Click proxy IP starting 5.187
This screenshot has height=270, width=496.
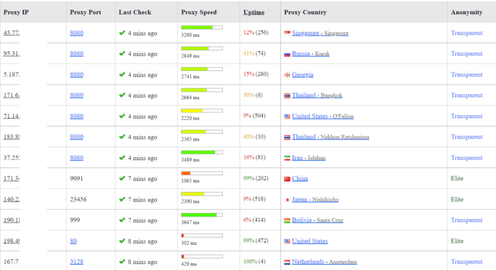pyautogui.click(x=12, y=74)
